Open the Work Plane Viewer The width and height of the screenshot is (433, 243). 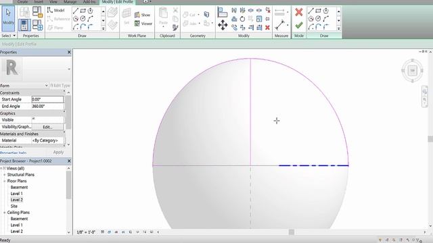click(x=143, y=24)
